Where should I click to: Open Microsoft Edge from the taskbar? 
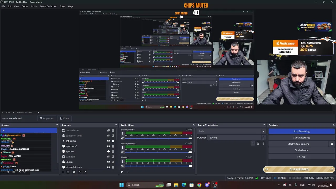(x=184, y=185)
